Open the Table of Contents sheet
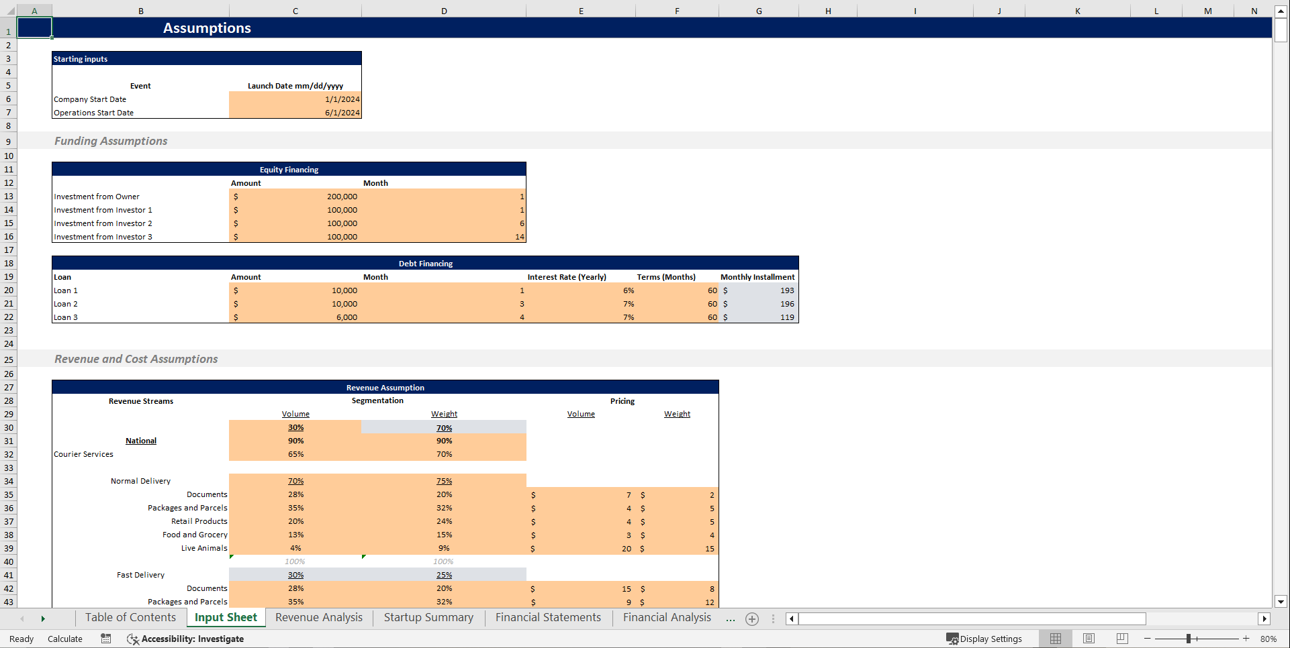Screen dimensions: 1290x648 tap(130, 618)
